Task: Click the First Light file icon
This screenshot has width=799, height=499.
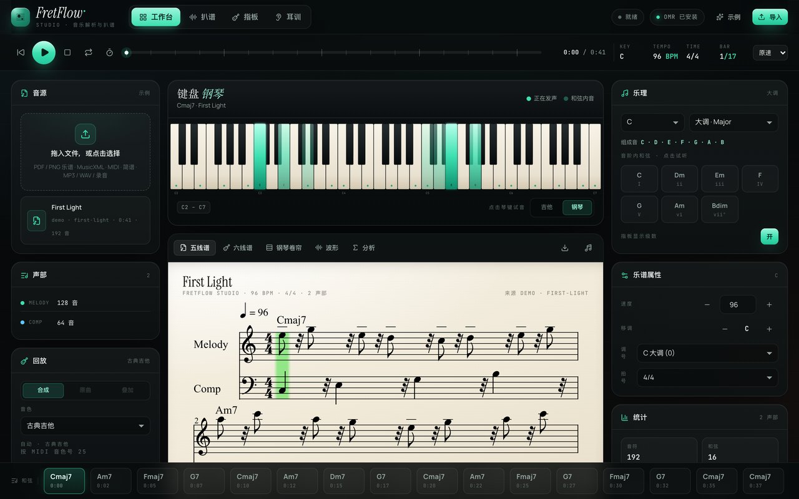Action: pyautogui.click(x=36, y=220)
